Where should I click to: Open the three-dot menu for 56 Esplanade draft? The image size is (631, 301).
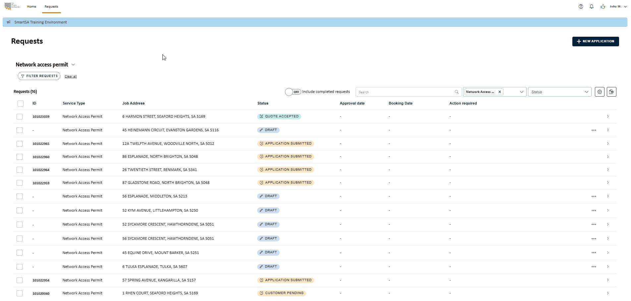pos(594,196)
